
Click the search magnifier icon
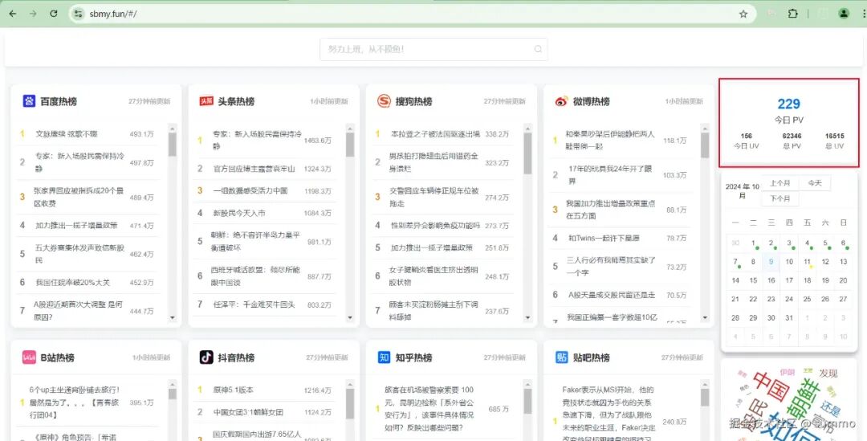[537, 49]
